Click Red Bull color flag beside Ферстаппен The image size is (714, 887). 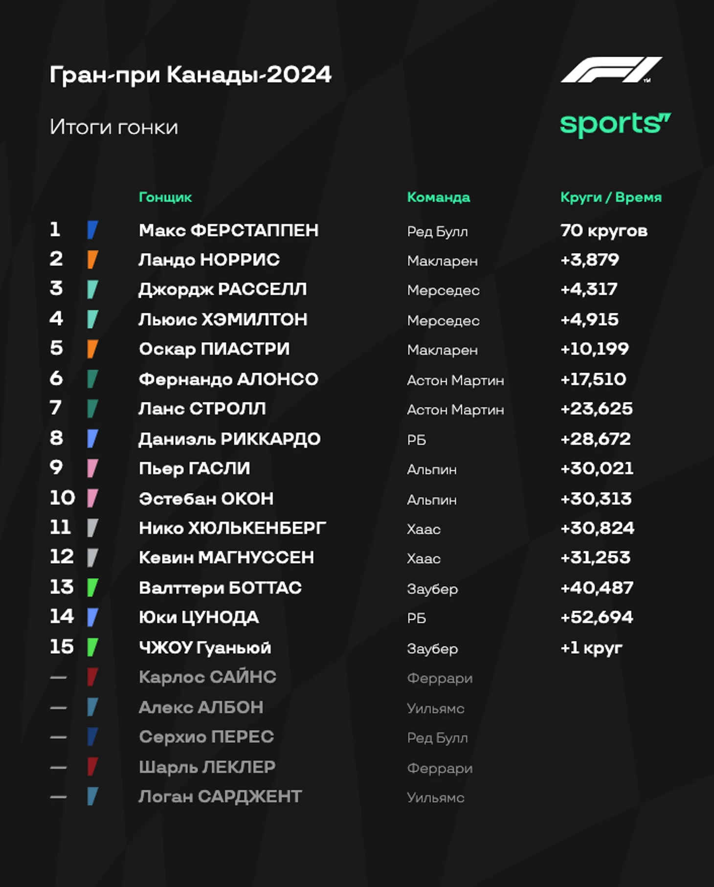pyautogui.click(x=92, y=230)
